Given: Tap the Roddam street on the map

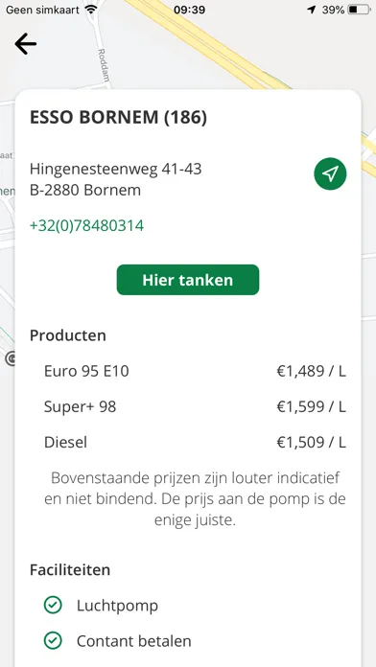Looking at the screenshot, I should pos(103,64).
